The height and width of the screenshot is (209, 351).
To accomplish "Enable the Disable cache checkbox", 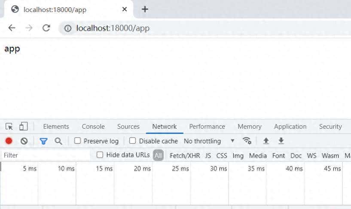I will [133, 141].
